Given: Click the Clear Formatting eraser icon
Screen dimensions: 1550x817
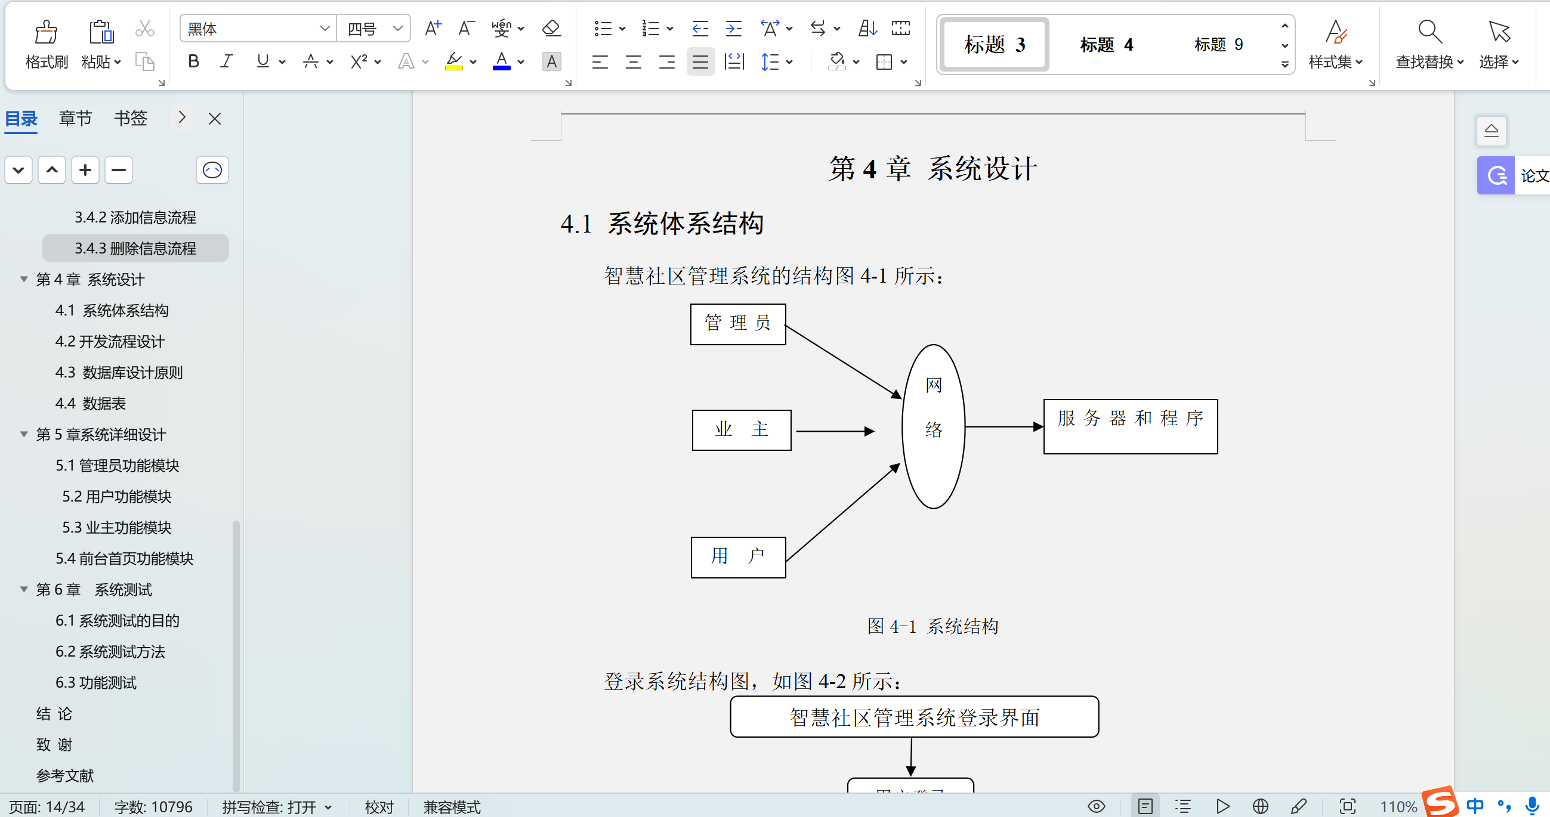Looking at the screenshot, I should pos(550,28).
